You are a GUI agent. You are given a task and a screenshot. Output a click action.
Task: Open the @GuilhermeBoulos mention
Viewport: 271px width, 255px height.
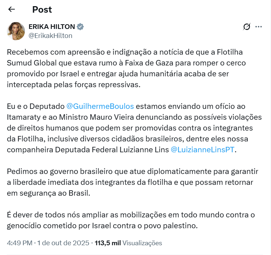click(x=100, y=106)
